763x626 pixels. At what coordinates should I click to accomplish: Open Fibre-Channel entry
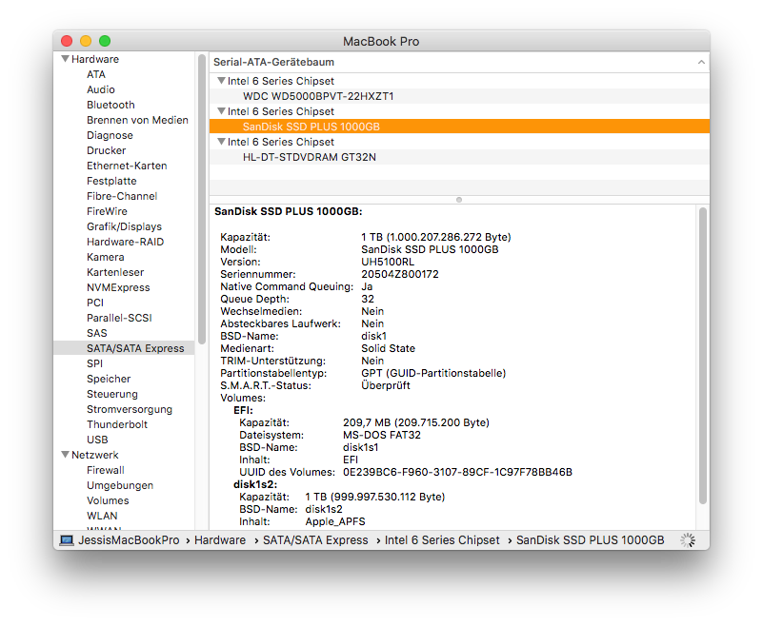[x=122, y=196]
